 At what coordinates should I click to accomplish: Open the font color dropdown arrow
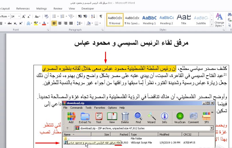tap(48, 23)
